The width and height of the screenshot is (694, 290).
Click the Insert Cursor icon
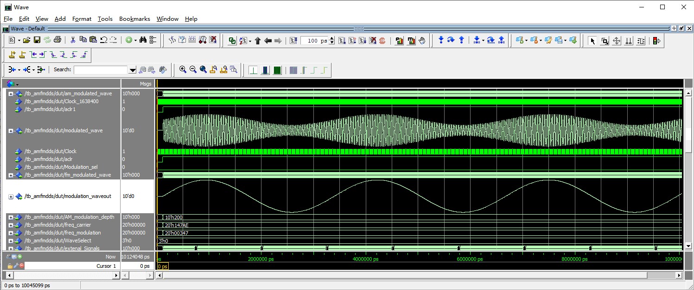coord(13,55)
